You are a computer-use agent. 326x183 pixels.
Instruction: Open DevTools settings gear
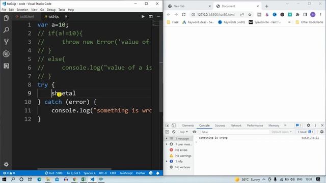(x=309, y=126)
